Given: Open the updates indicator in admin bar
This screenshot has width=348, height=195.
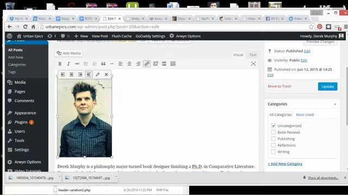Looking at the screenshot, I should 52,36.
